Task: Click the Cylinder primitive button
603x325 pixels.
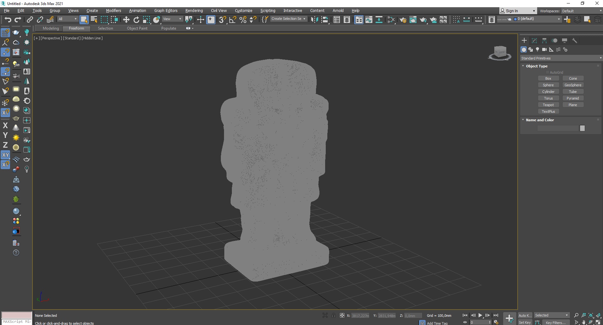Action: coord(548,92)
